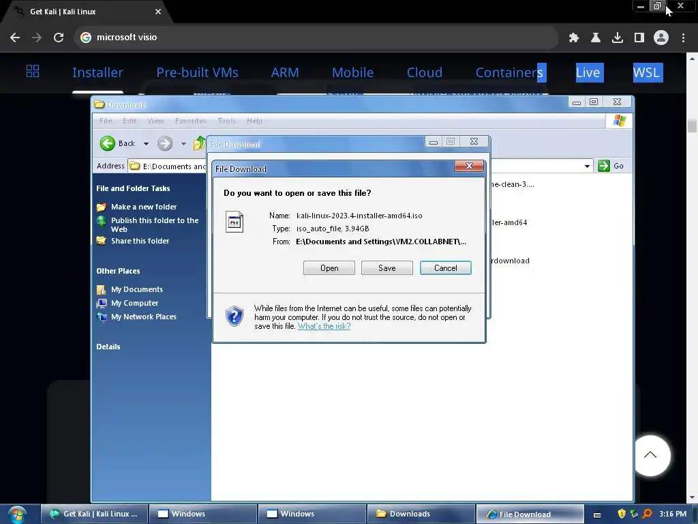Open Chrome extensions puzzle icon

[573, 38]
